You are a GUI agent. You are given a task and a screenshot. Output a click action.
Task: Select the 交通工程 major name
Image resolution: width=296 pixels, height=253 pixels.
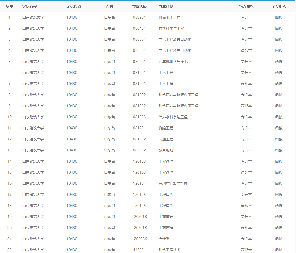166,139
